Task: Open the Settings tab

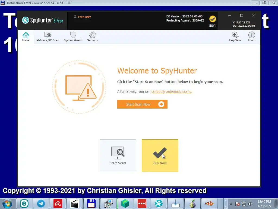Action: tap(92, 37)
